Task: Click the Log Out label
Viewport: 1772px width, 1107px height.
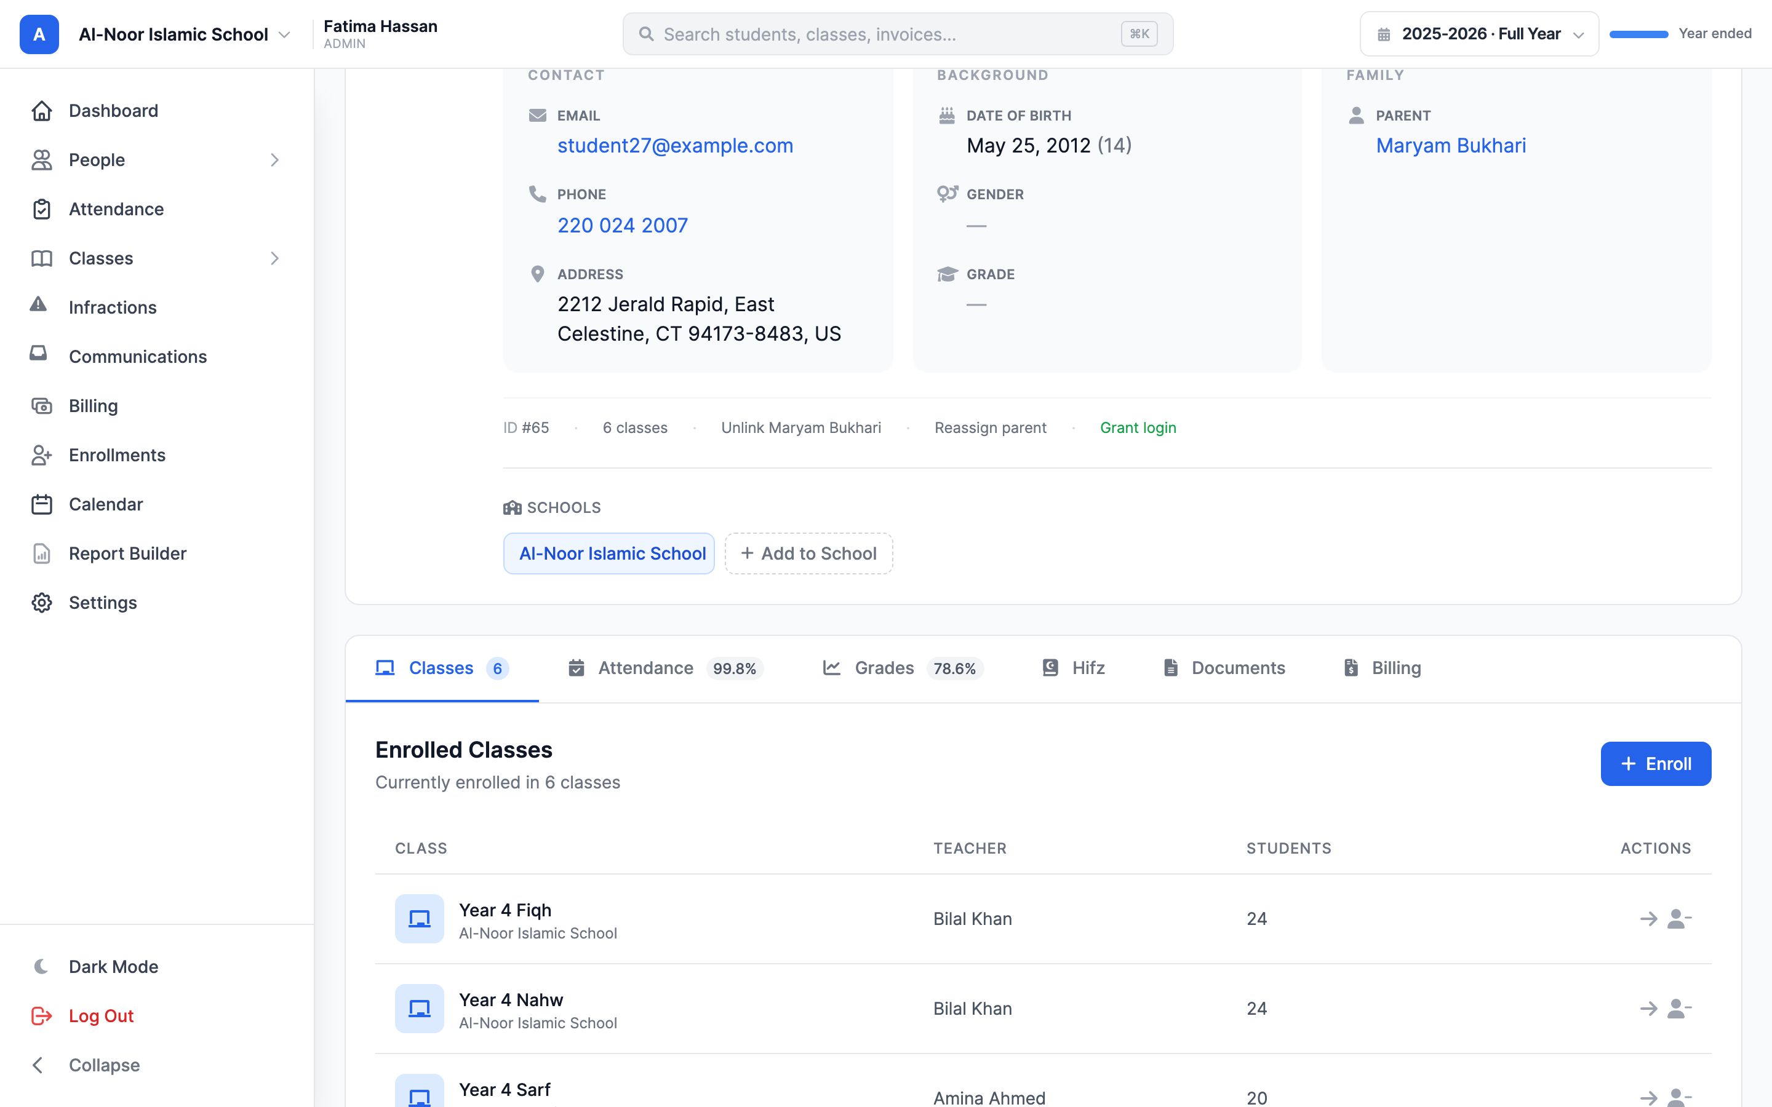Action: click(x=101, y=1015)
